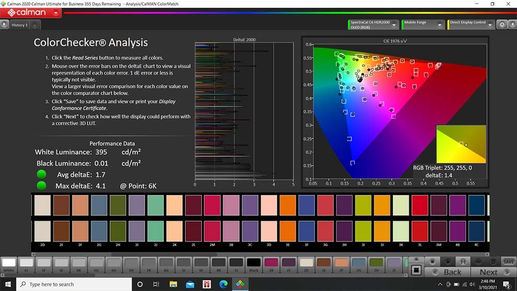Show hidden system tray icons
This screenshot has height=291, width=517.
[x=440, y=284]
